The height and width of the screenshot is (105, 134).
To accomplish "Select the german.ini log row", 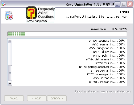I will click(x=108, y=71).
